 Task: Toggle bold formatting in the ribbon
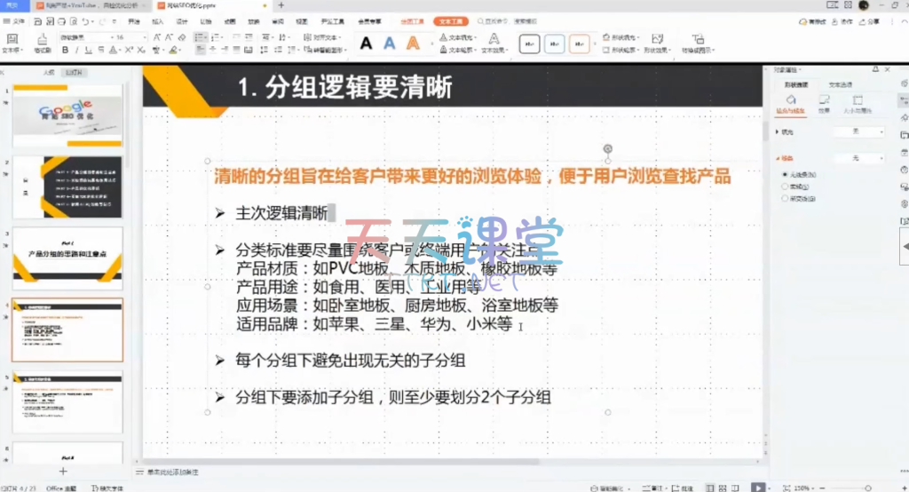pyautogui.click(x=65, y=51)
